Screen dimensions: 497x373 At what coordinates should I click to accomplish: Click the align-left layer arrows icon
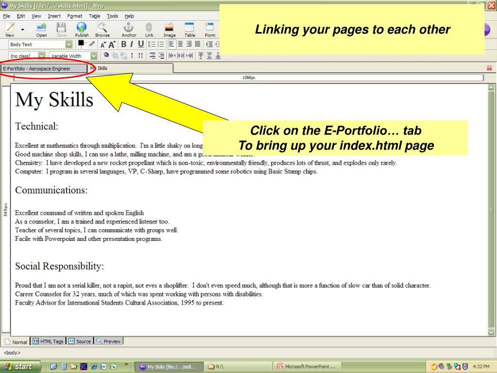pyautogui.click(x=172, y=55)
